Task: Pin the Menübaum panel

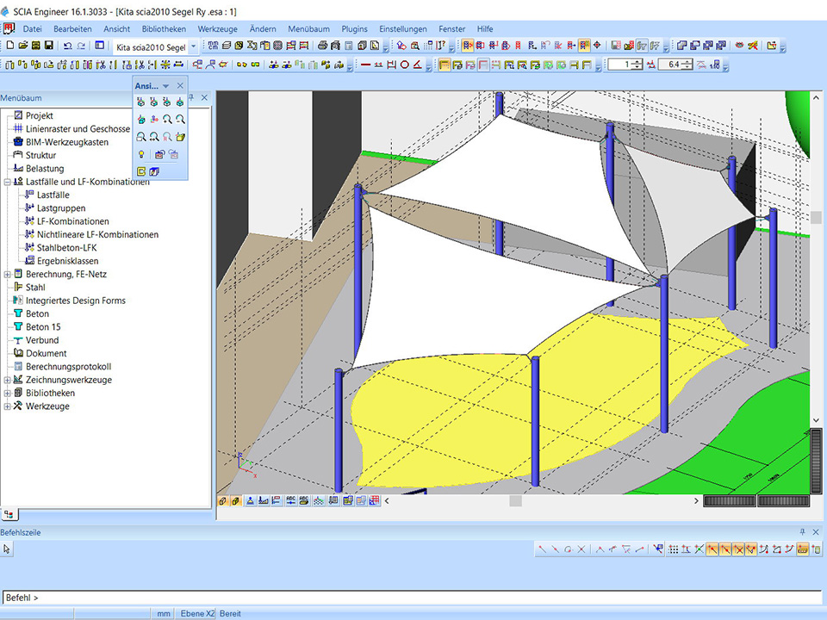Action: click(191, 98)
